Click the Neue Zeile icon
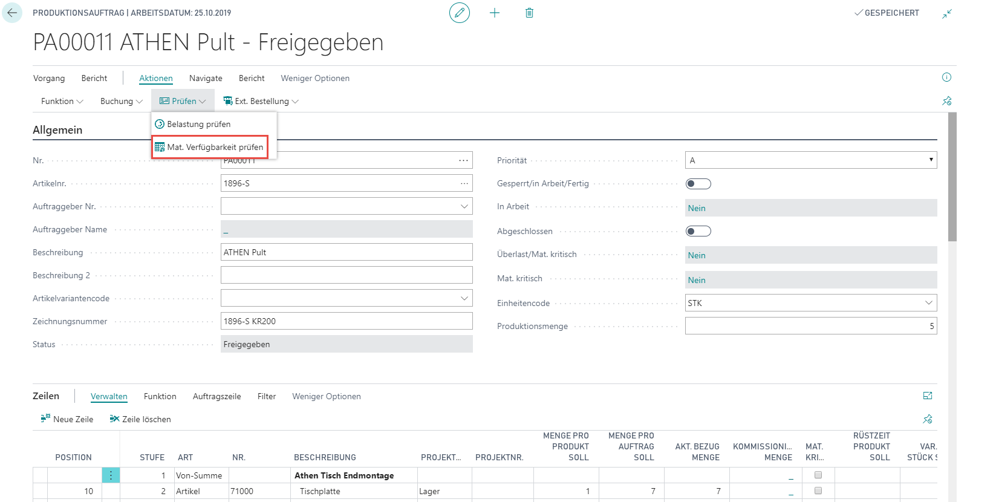This screenshot has width=996, height=502. point(45,419)
